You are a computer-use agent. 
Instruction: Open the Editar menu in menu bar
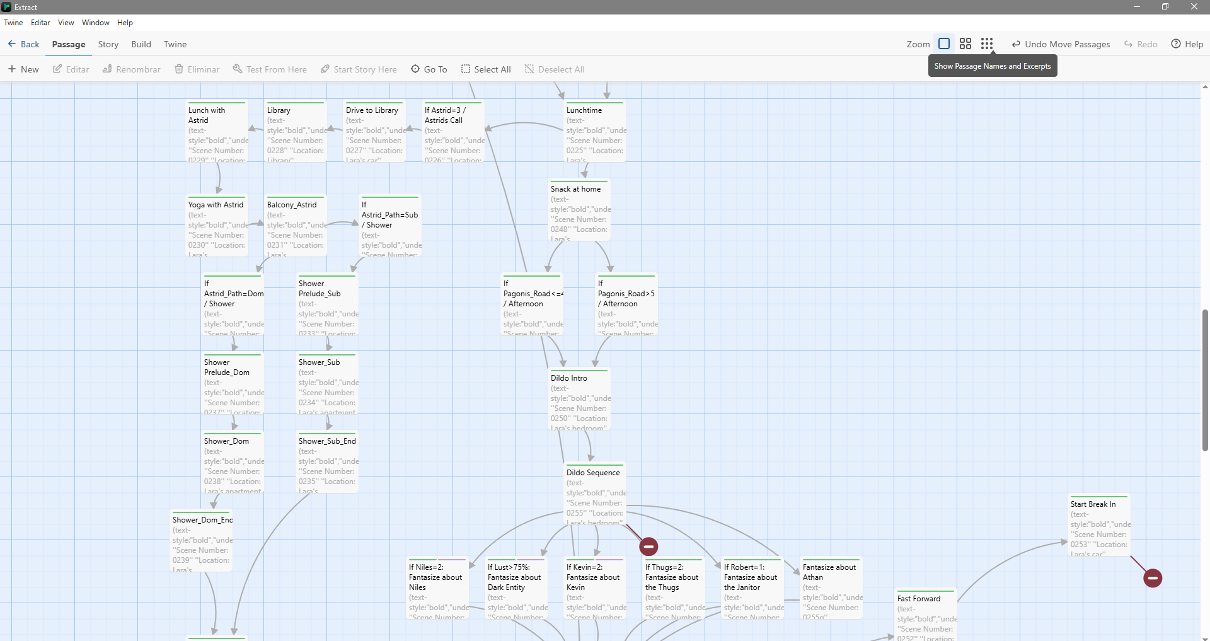[40, 23]
